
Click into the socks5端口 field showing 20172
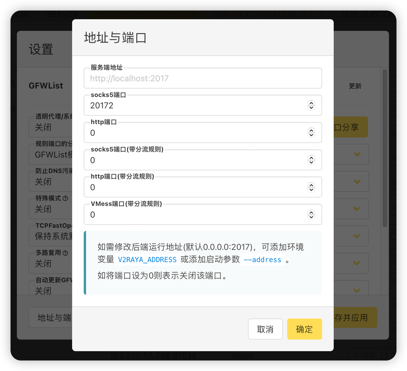[x=195, y=105]
